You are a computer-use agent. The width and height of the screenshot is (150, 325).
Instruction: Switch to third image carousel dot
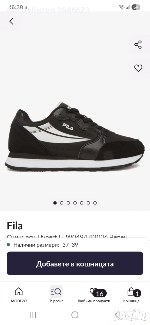(68, 203)
